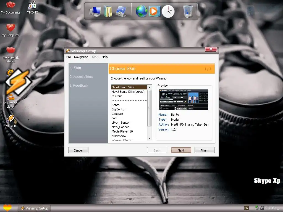The height and width of the screenshot is (212, 283).
Task: Click the Winamp Setup taskbar button
Action: pos(34,208)
